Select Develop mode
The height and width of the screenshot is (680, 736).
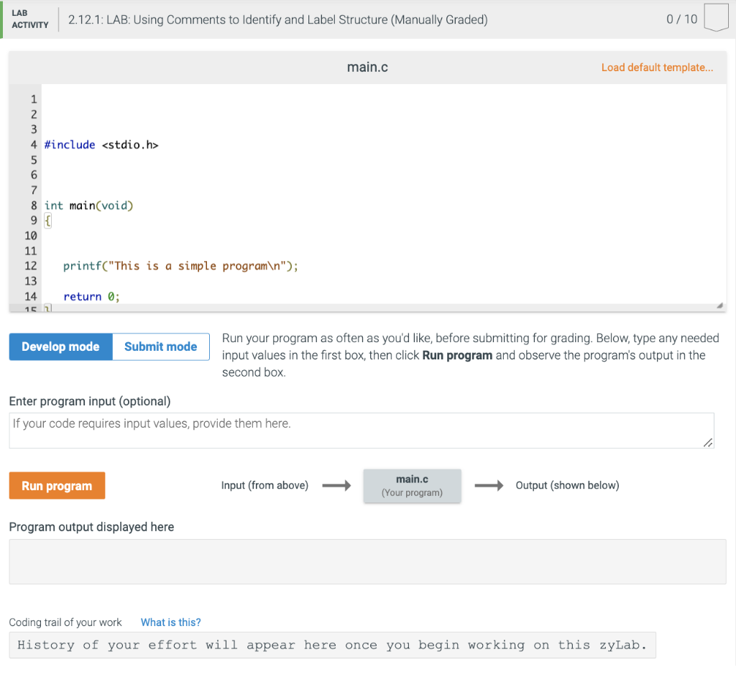[60, 346]
